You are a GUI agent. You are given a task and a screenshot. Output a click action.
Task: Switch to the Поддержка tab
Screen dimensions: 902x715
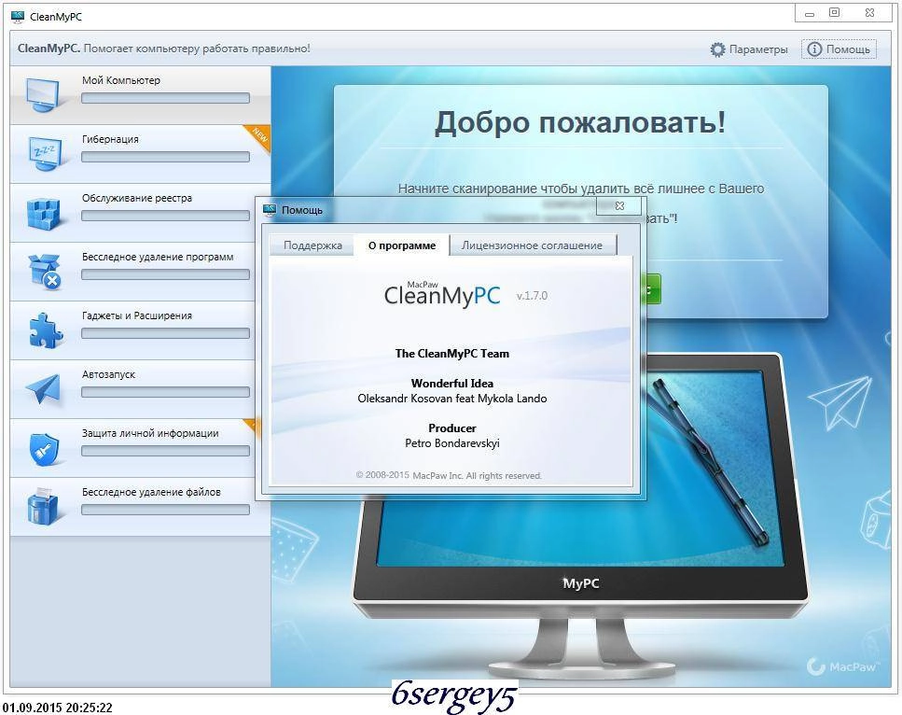click(x=312, y=245)
